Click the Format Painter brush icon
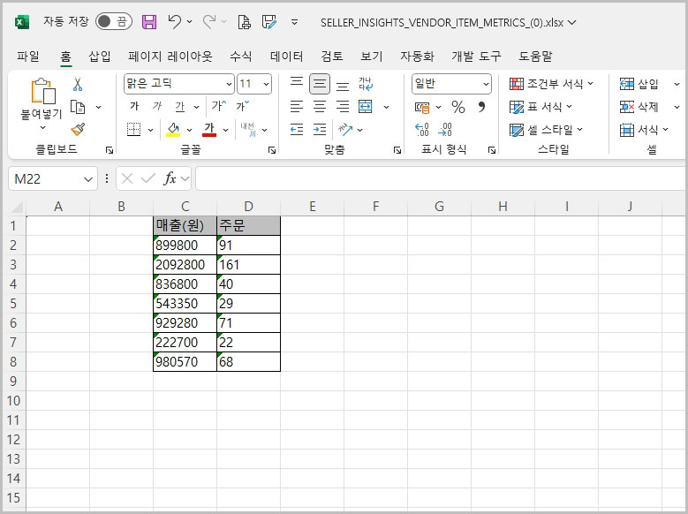The width and height of the screenshot is (688, 514). pyautogui.click(x=78, y=130)
